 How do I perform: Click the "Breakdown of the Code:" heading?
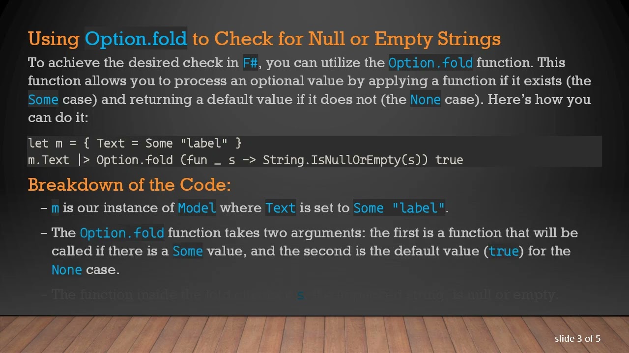[129, 185]
